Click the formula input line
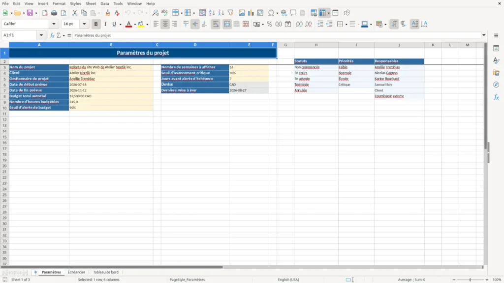504x283 pixels. click(277, 35)
